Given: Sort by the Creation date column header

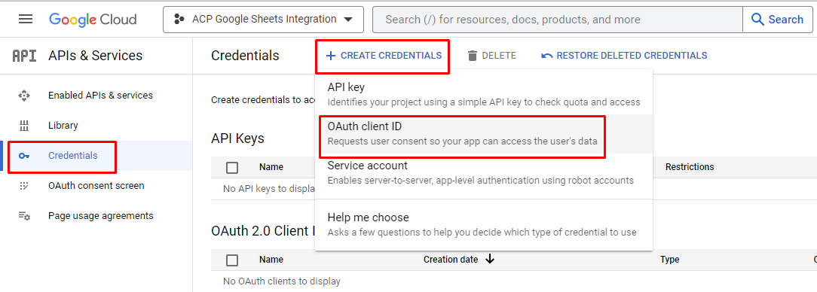Looking at the screenshot, I should 451,259.
